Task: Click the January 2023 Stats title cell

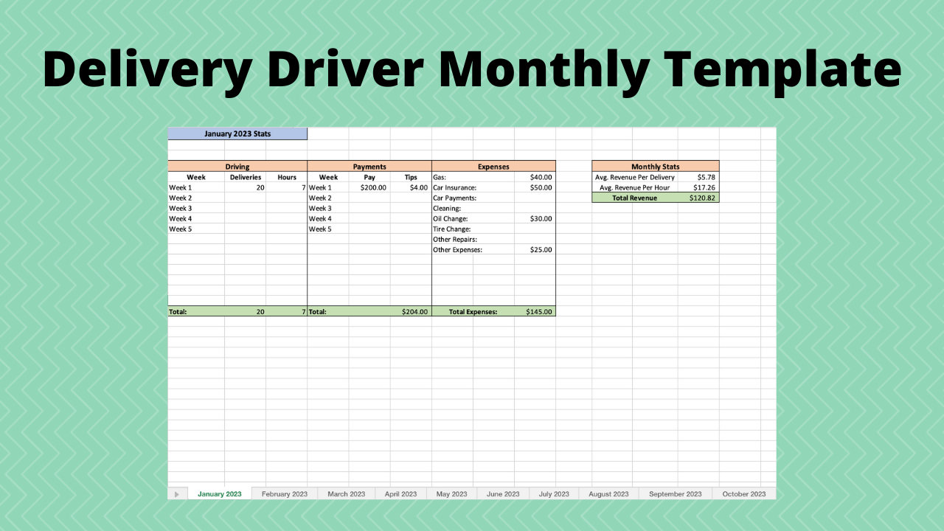Action: tap(237, 133)
